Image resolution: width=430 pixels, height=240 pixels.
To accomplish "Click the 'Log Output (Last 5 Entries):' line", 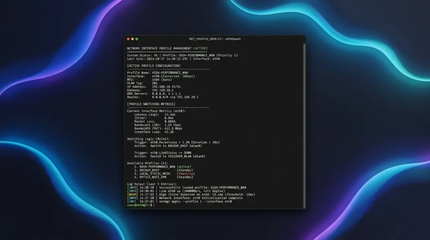I will 152,184.
